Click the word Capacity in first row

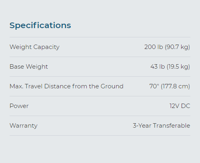point(46,47)
